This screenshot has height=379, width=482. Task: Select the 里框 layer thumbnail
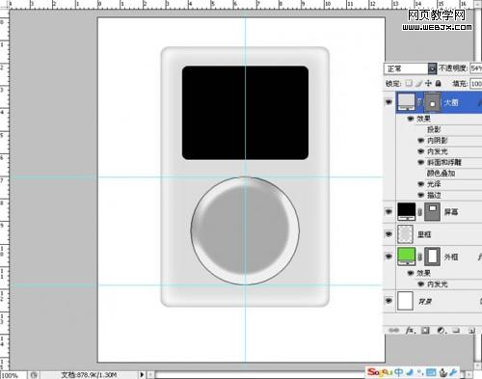click(405, 234)
